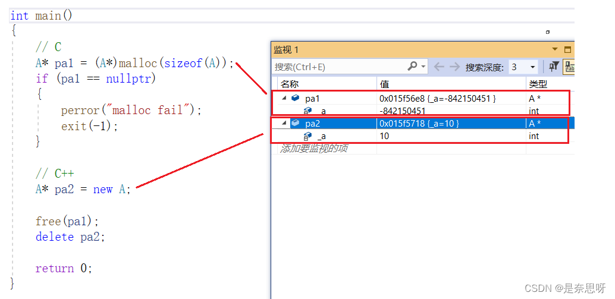This screenshot has width=615, height=299.
Task: Select the pa2 row name
Action: click(x=313, y=124)
